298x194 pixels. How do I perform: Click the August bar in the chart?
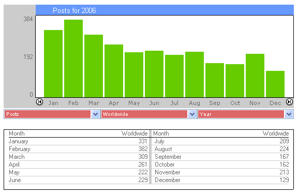point(195,74)
